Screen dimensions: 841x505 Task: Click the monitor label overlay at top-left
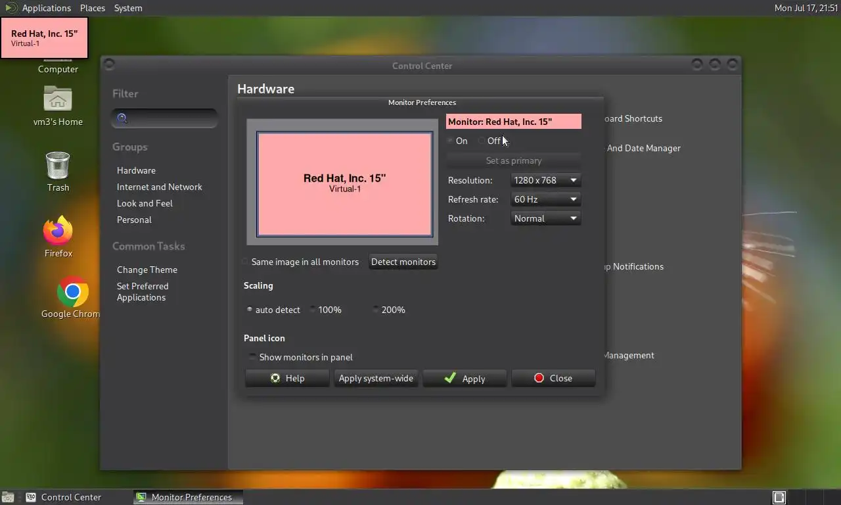[44, 37]
